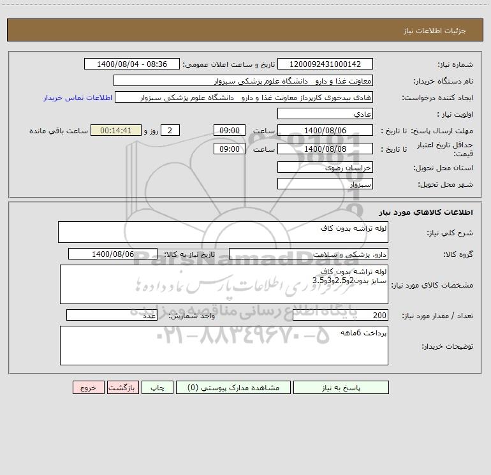
Task: Click the نام دستگاه خریدار label
Action: tap(443, 81)
